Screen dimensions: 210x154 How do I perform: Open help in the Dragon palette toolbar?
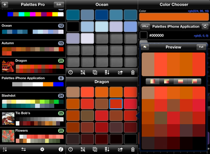pos(71,149)
